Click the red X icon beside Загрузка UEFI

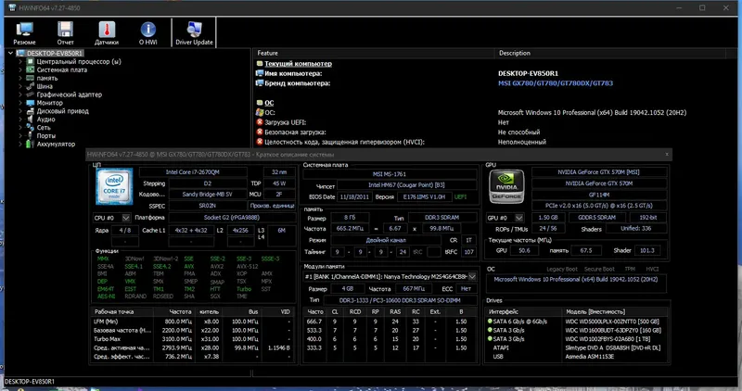(x=260, y=122)
